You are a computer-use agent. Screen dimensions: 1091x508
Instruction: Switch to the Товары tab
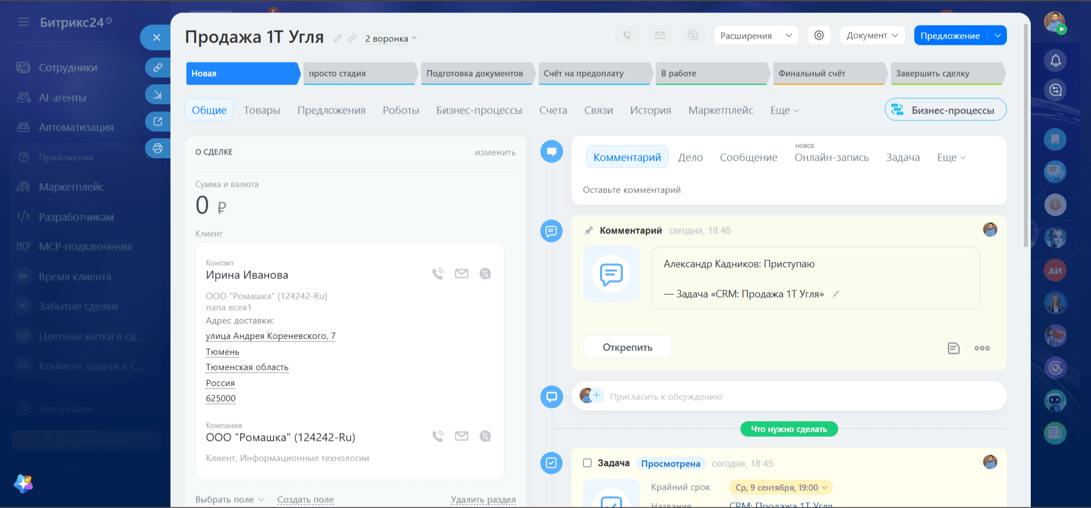[262, 110]
